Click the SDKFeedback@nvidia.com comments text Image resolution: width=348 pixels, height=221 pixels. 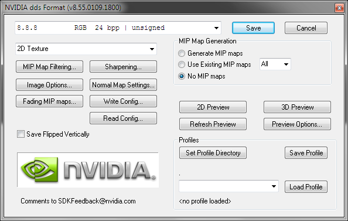pyautogui.click(x=78, y=201)
